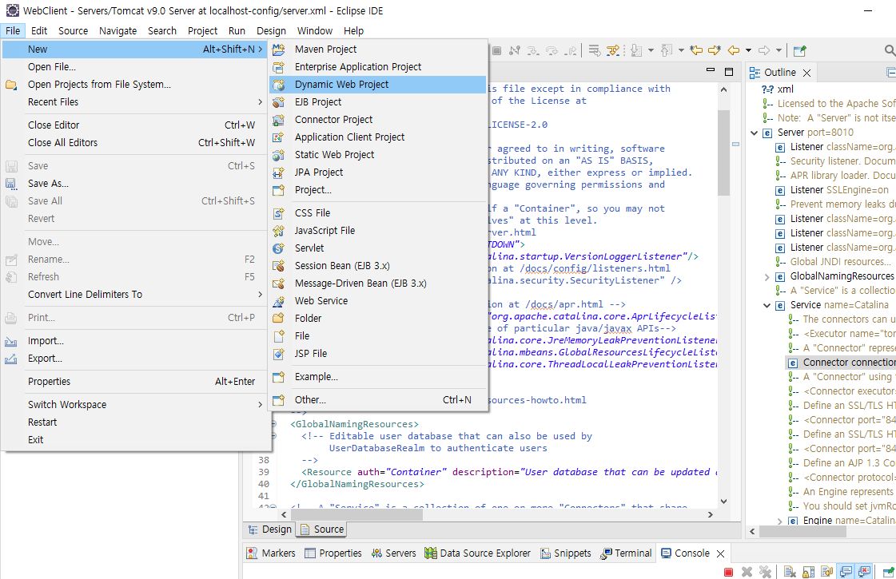Switch to the Source editor tab
Image resolution: width=896 pixels, height=579 pixels.
coord(322,529)
